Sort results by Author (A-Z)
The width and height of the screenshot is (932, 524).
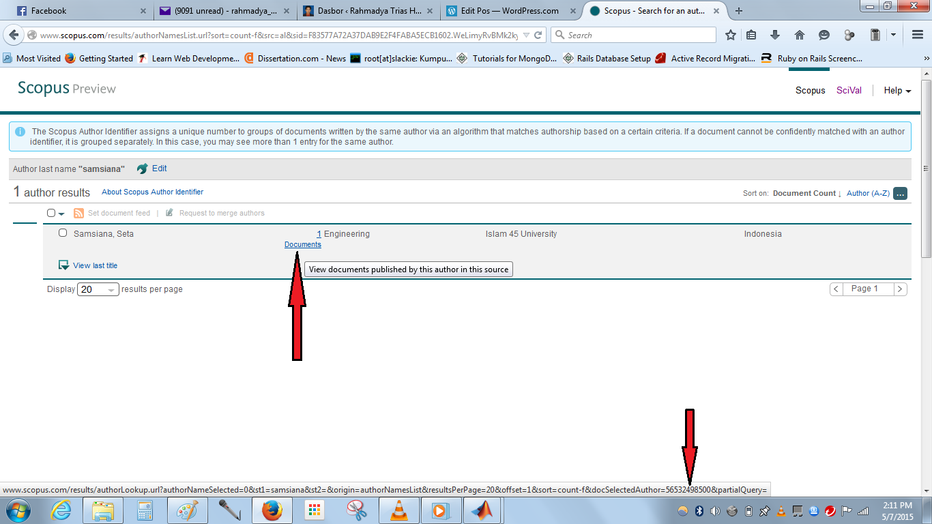pyautogui.click(x=868, y=194)
